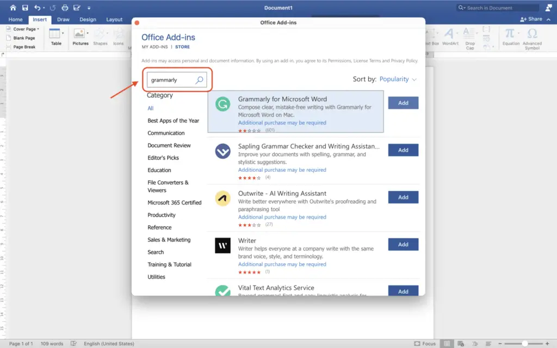Image resolution: width=557 pixels, height=348 pixels.
Task: Click the search magnifier icon in add-ins box
Action: 199,80
